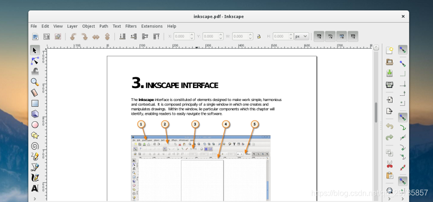Select the Zoom magnifier tool in toolbox
The height and width of the screenshot is (202, 433).
click(35, 82)
